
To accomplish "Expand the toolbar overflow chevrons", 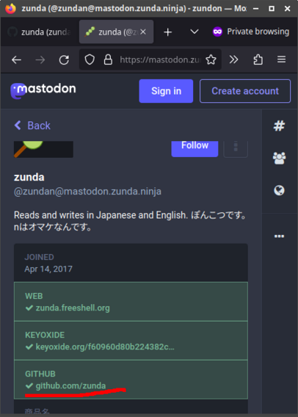I will click(233, 59).
